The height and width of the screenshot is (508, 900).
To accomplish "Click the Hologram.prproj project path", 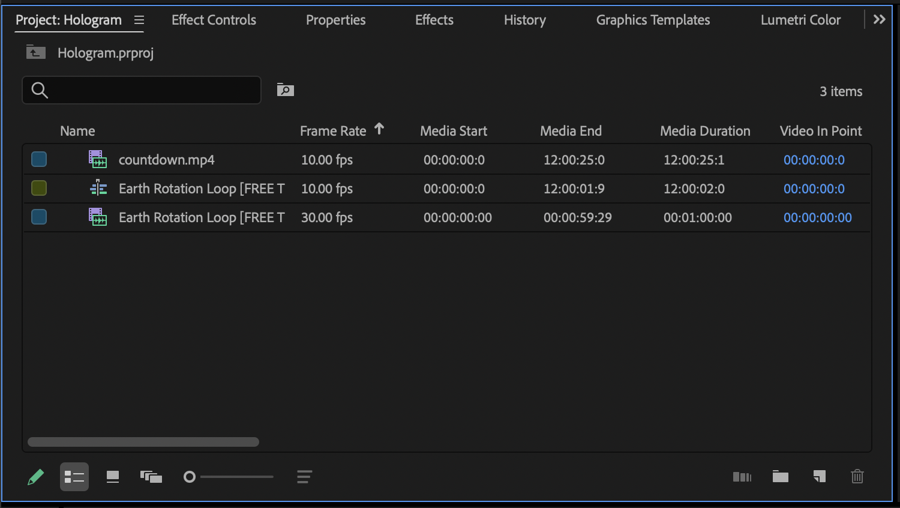I will [106, 53].
